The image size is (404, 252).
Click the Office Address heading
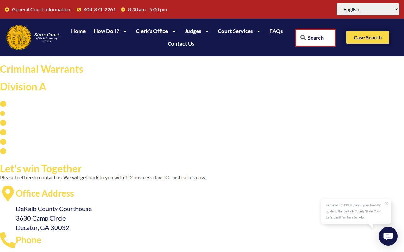[x=45, y=193]
